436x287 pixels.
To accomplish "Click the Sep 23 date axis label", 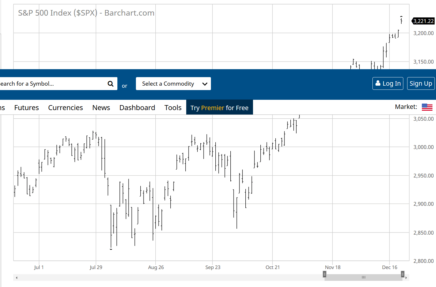I will pos(213,267).
